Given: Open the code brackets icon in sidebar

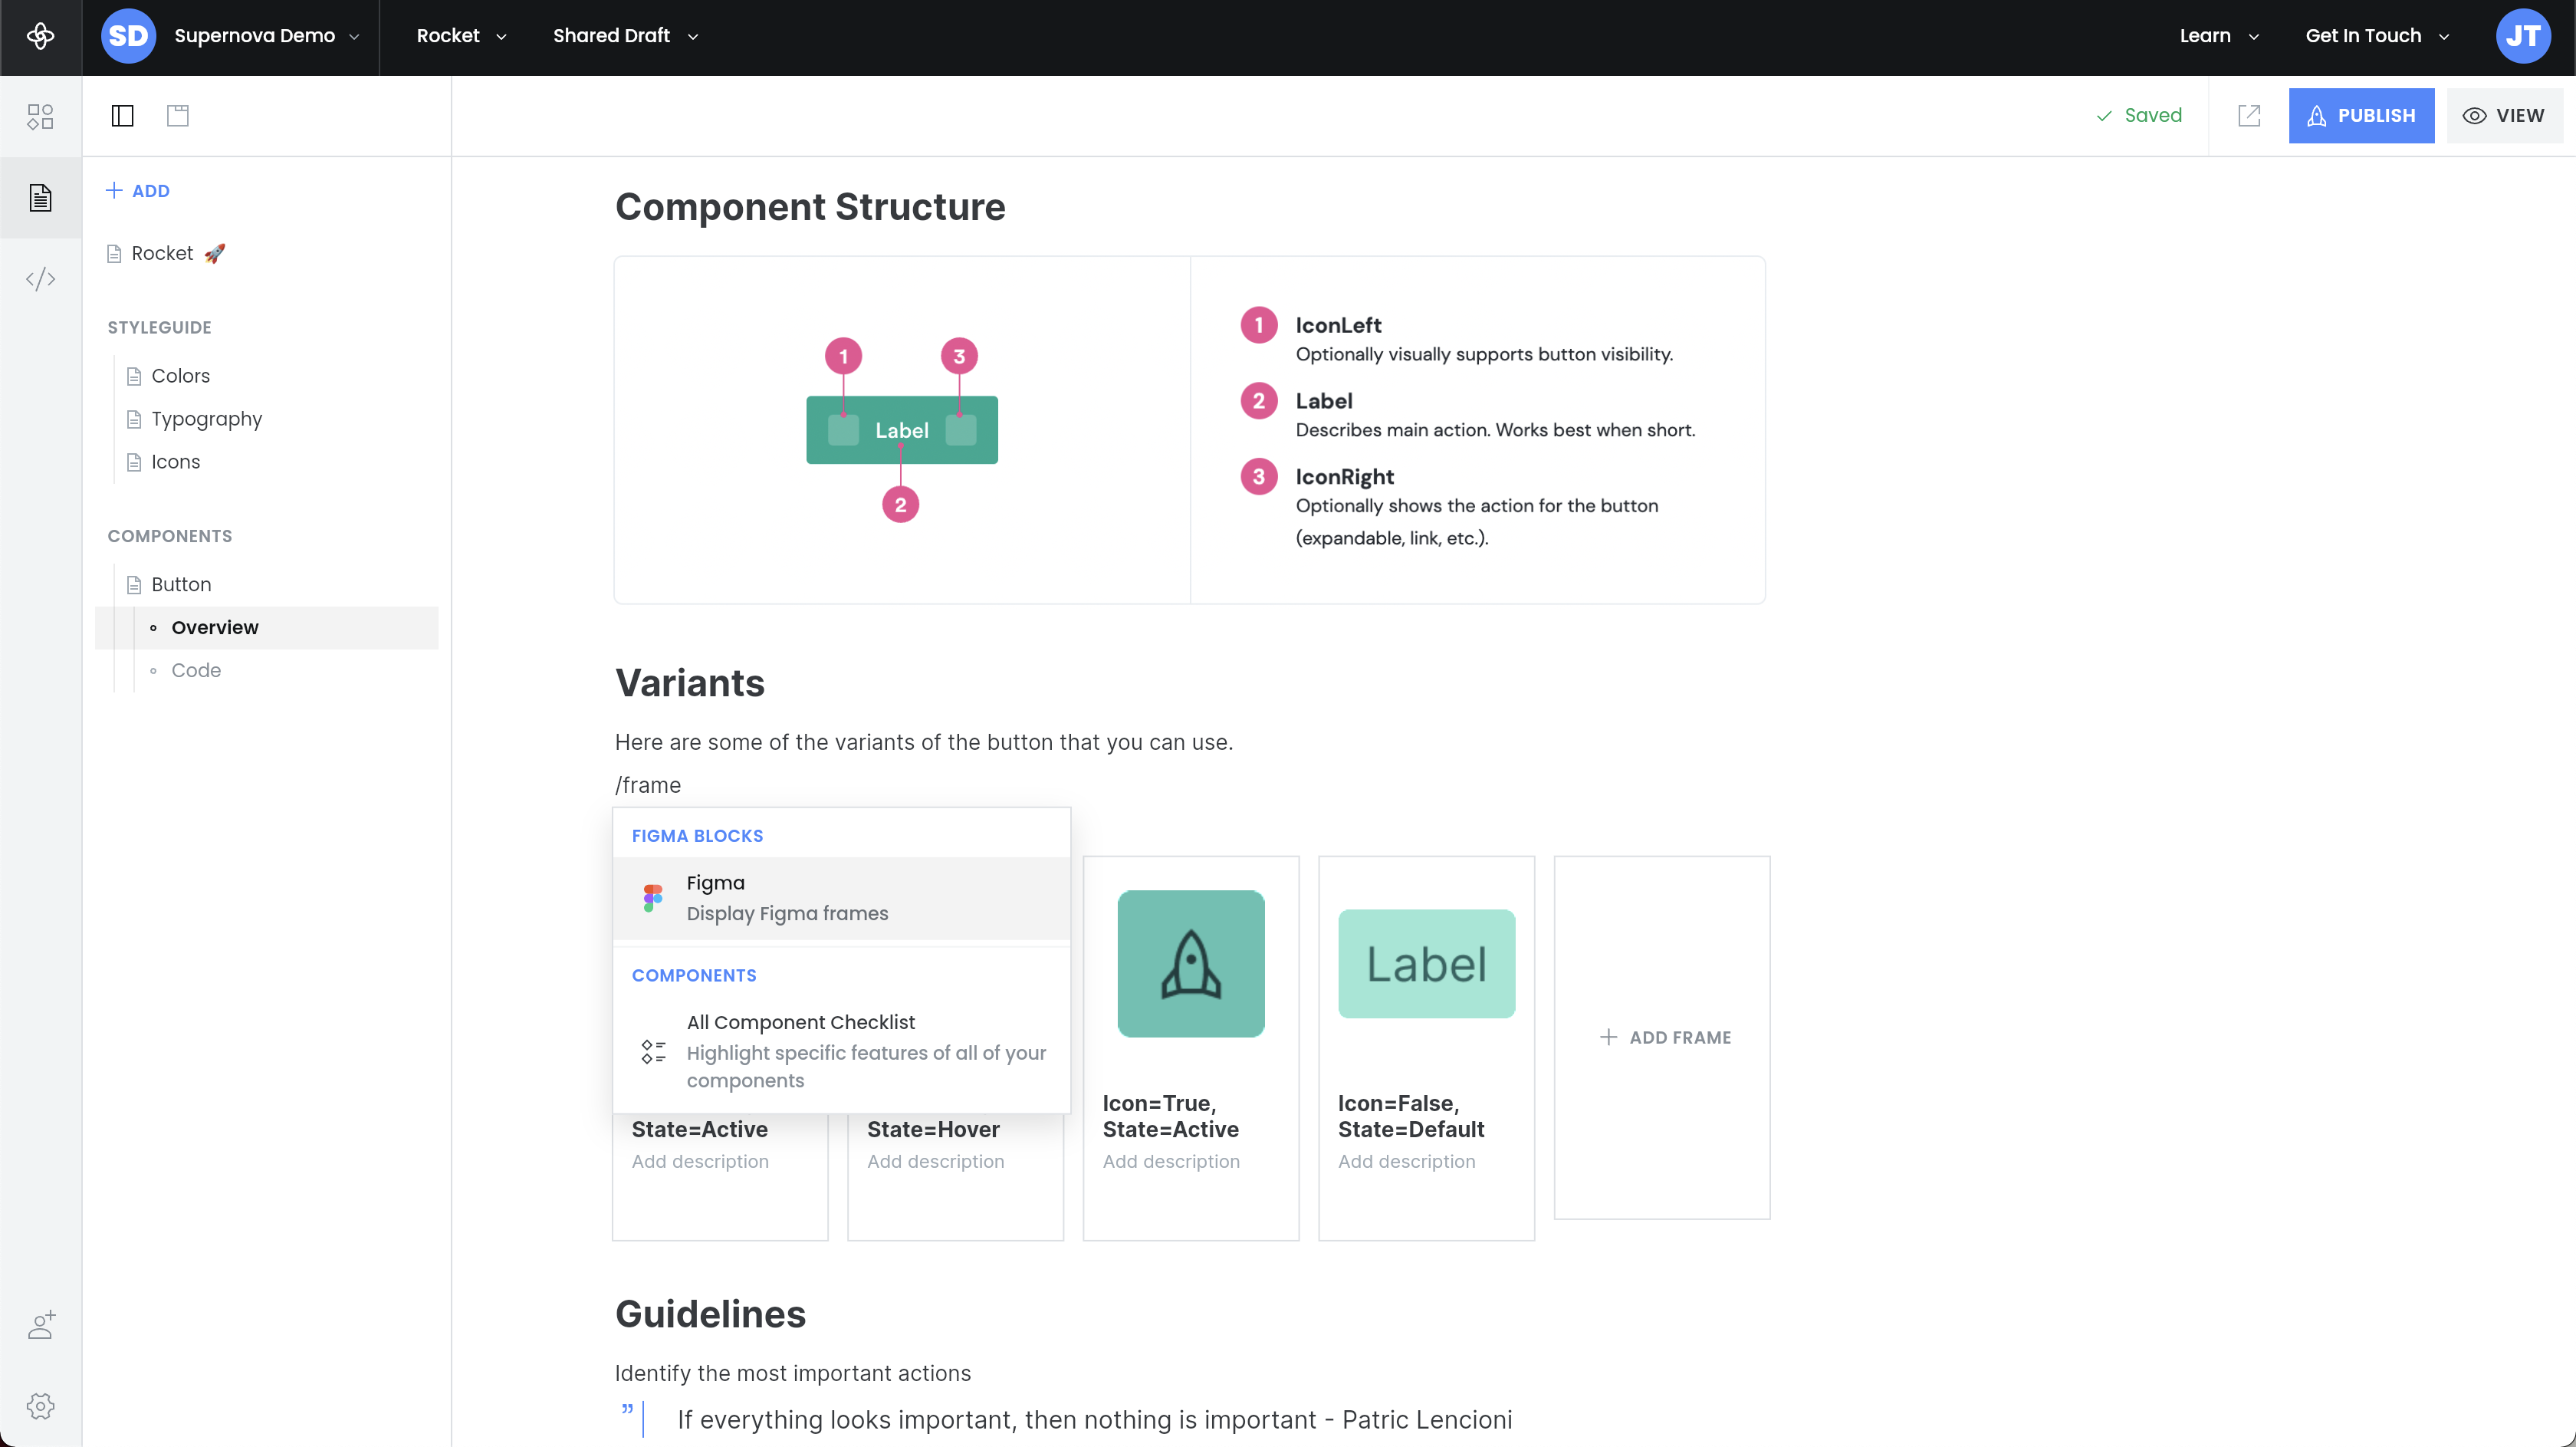Looking at the screenshot, I should [x=41, y=279].
